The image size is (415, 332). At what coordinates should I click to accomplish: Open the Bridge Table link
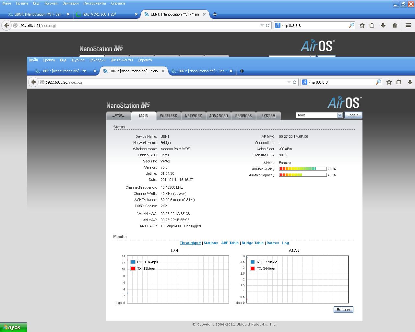[253, 243]
